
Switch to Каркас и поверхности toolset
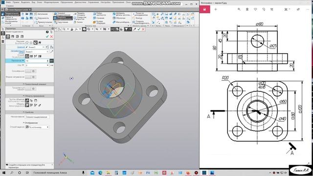(x=10, y=18)
